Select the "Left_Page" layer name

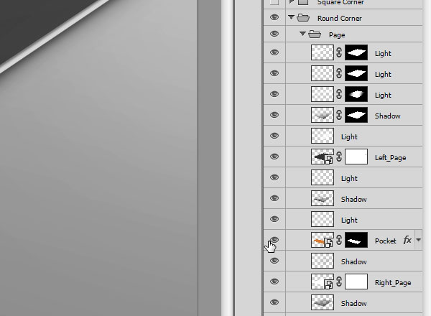click(x=390, y=158)
